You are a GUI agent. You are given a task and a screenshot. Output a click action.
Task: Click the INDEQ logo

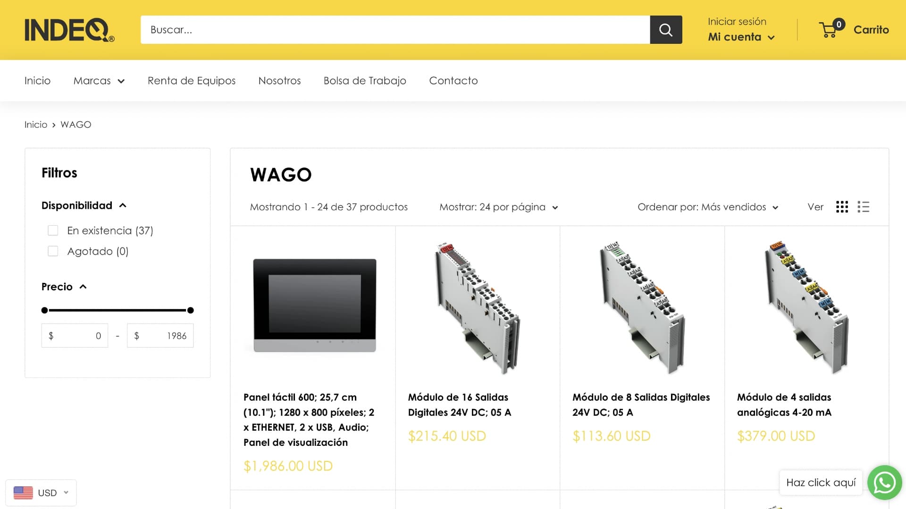tap(69, 30)
